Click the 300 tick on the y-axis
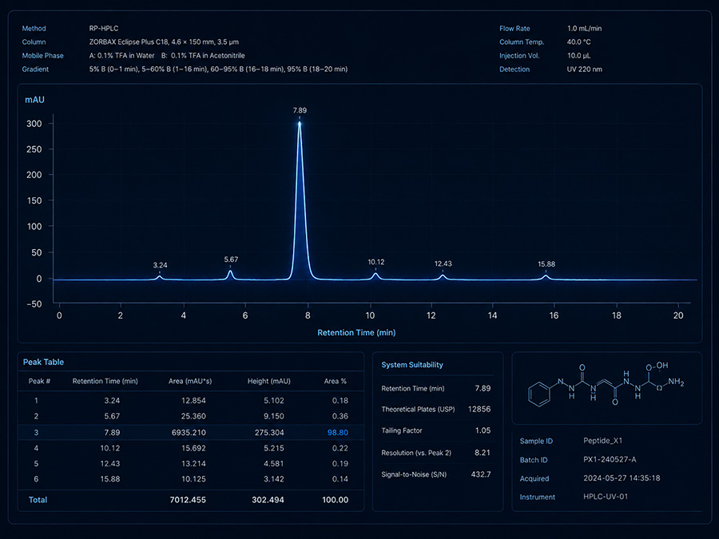Screen dimensions: 719x539 click(x=34, y=124)
